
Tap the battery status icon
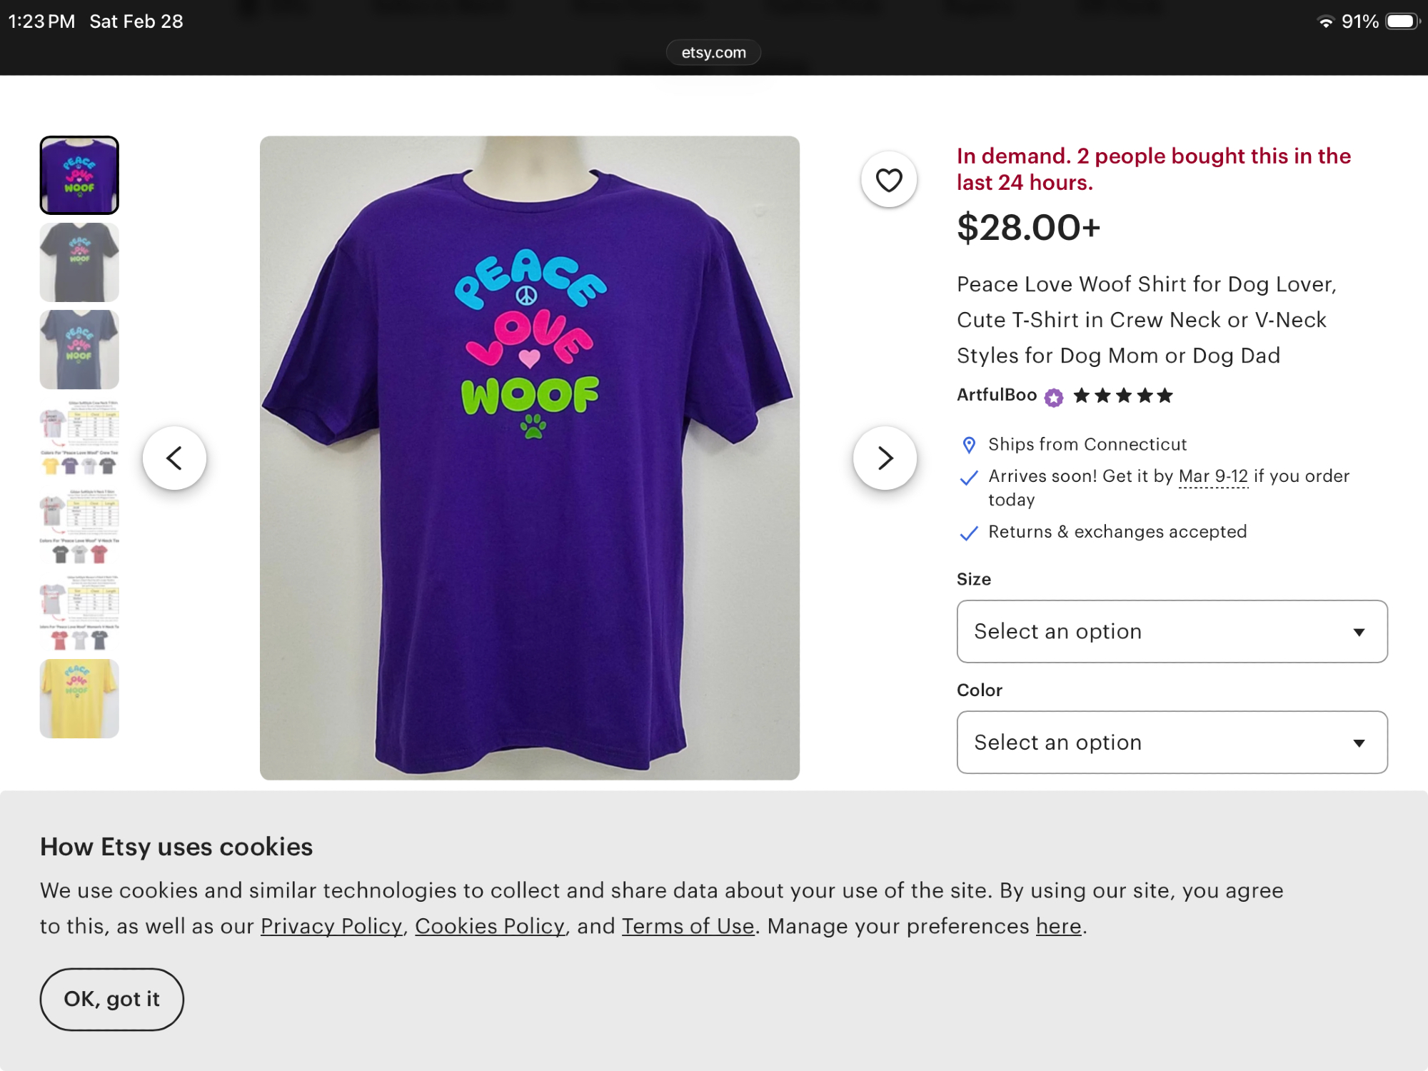point(1402,21)
